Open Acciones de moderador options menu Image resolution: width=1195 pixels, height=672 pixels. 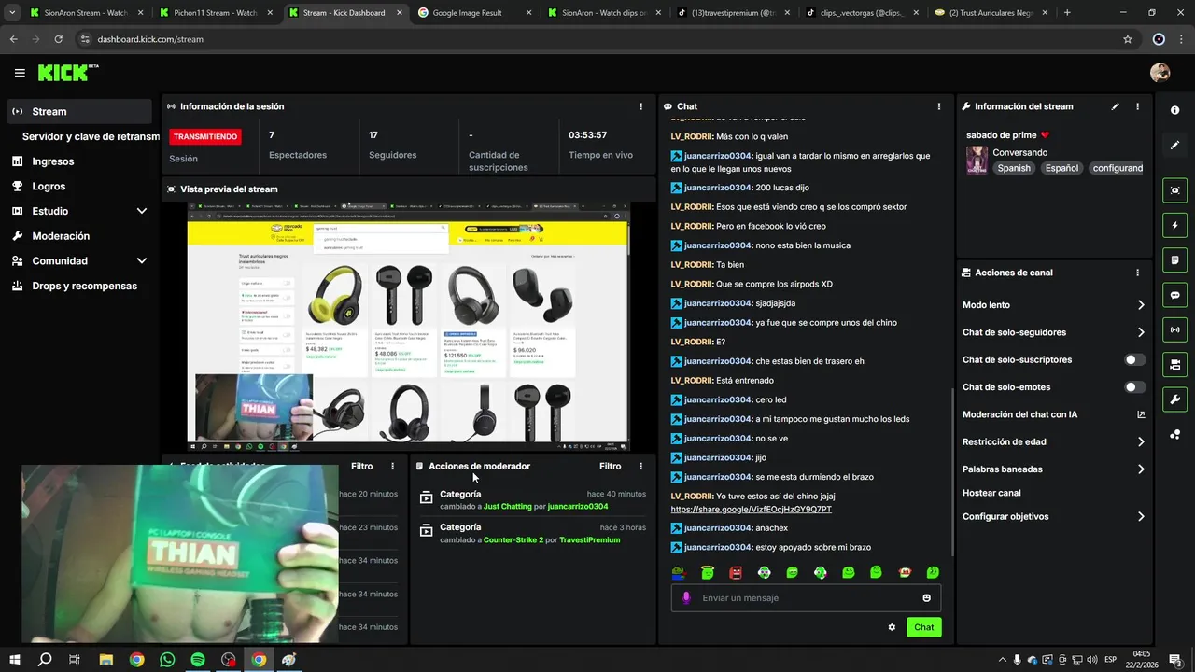640,466
